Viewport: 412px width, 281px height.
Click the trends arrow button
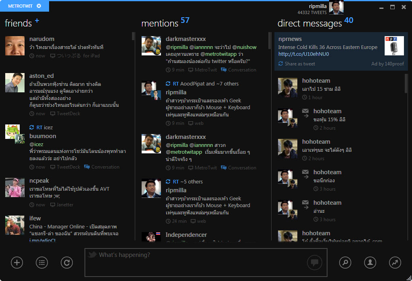(395, 263)
